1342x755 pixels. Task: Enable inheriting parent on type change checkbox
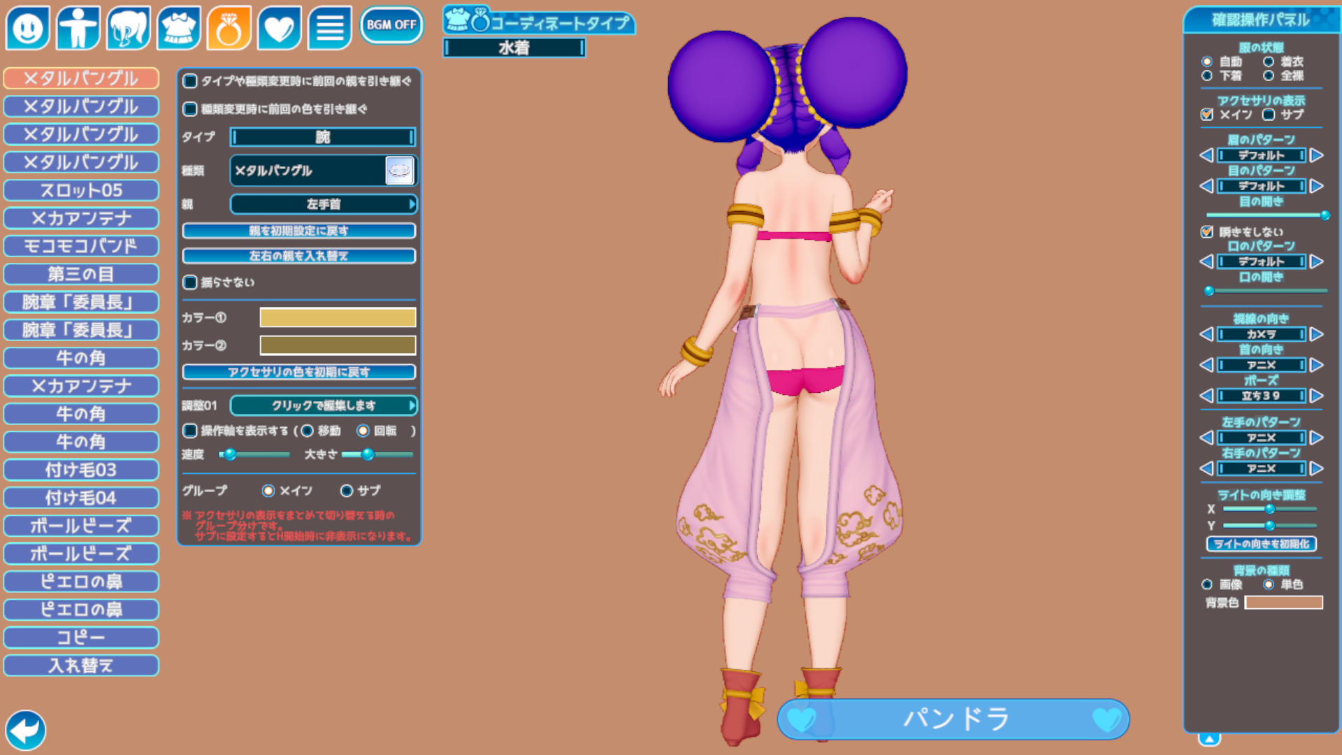190,81
